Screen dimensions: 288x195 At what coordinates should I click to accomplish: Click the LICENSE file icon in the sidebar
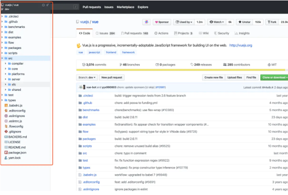click(x=6, y=142)
